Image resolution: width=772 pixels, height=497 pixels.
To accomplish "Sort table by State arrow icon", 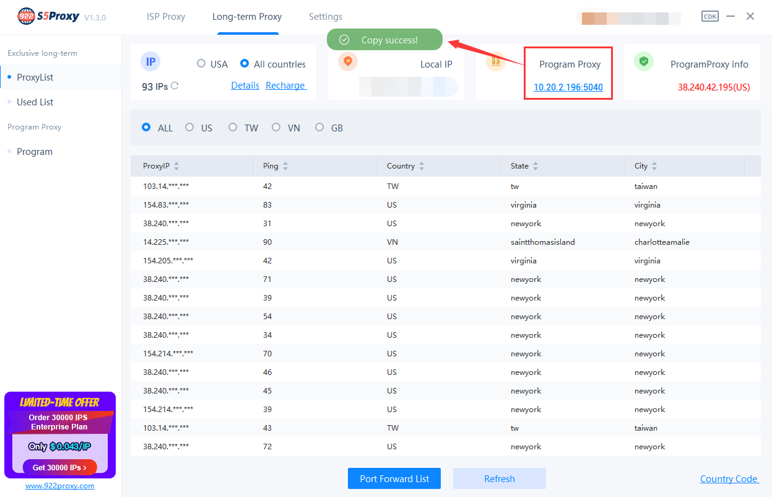I will pyautogui.click(x=536, y=166).
